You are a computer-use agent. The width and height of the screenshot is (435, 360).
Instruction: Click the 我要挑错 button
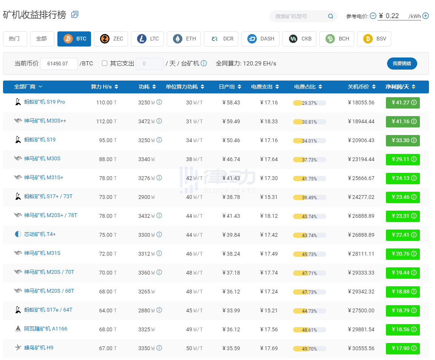[x=402, y=64]
